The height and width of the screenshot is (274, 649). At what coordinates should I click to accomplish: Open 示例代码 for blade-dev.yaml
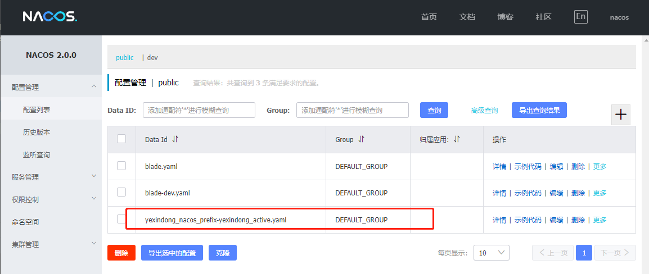click(528, 193)
